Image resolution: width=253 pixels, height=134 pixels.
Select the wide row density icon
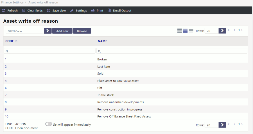[191, 31]
